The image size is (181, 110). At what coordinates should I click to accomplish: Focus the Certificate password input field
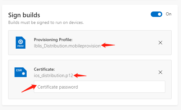[100, 87]
